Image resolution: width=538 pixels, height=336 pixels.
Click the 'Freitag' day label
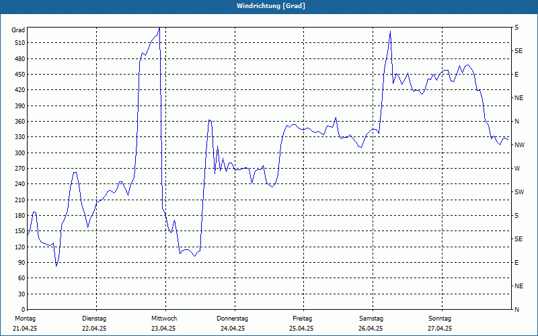coord(302,319)
